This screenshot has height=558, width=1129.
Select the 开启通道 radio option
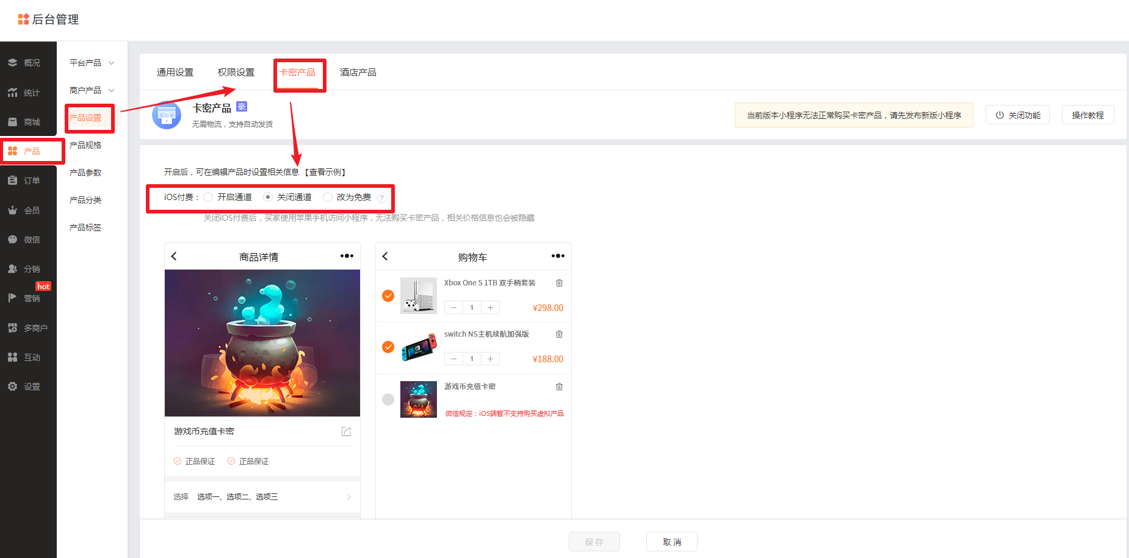point(209,197)
